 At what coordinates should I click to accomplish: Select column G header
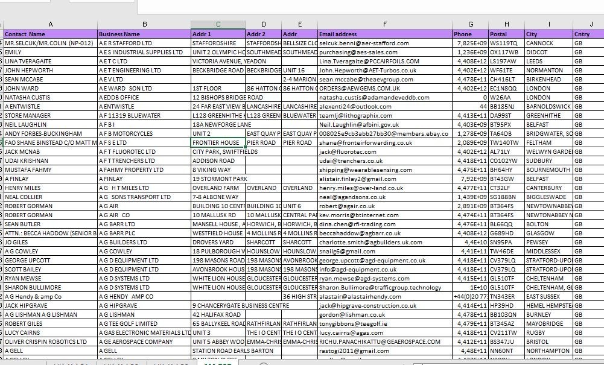[x=470, y=24]
